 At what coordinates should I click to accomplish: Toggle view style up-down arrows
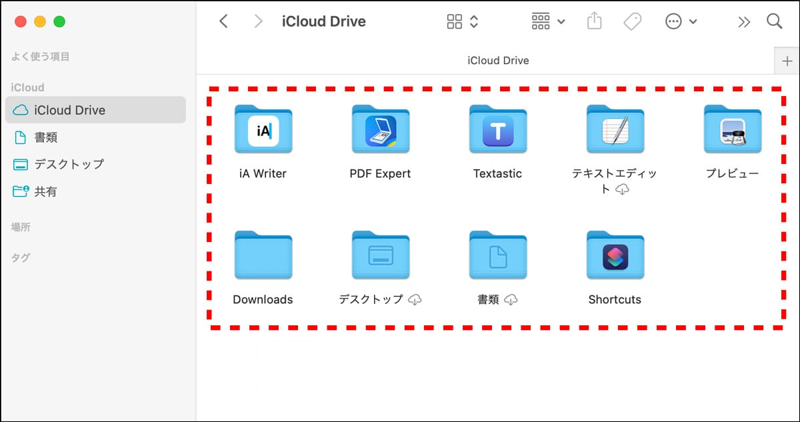474,21
